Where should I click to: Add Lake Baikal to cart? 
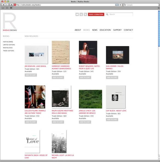click(x=31, y=75)
